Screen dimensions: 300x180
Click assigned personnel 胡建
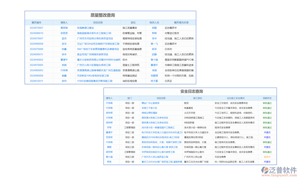[152, 27]
